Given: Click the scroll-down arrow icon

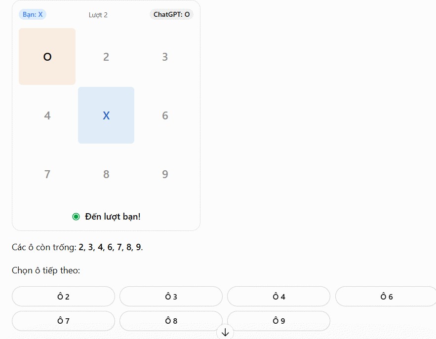Looking at the screenshot, I should 225,332.
